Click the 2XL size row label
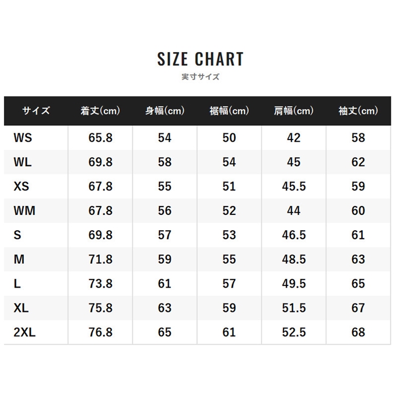 [24, 333]
